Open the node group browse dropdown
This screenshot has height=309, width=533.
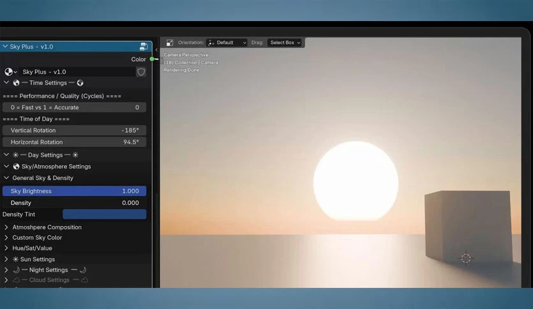point(11,72)
